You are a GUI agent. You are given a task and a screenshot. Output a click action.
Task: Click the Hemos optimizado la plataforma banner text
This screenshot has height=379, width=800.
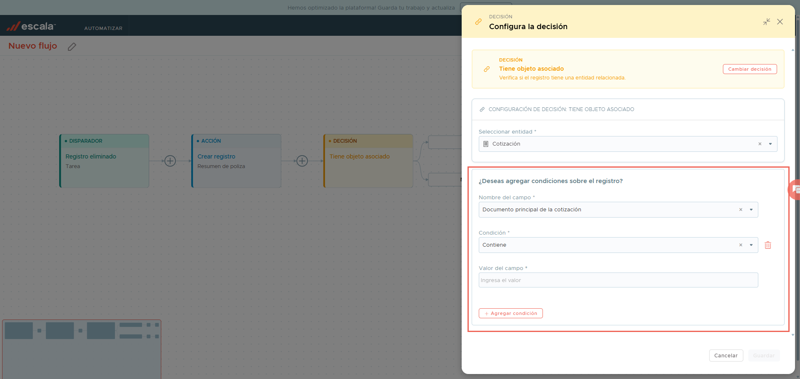tap(371, 8)
